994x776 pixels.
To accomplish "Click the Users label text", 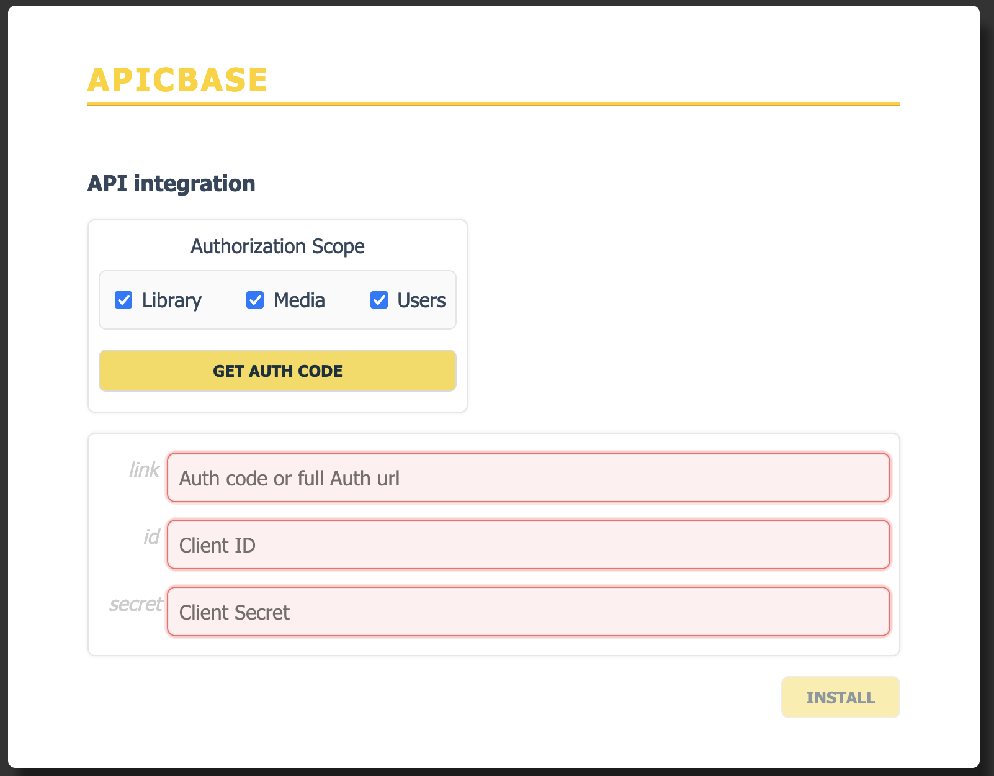I will coord(421,300).
